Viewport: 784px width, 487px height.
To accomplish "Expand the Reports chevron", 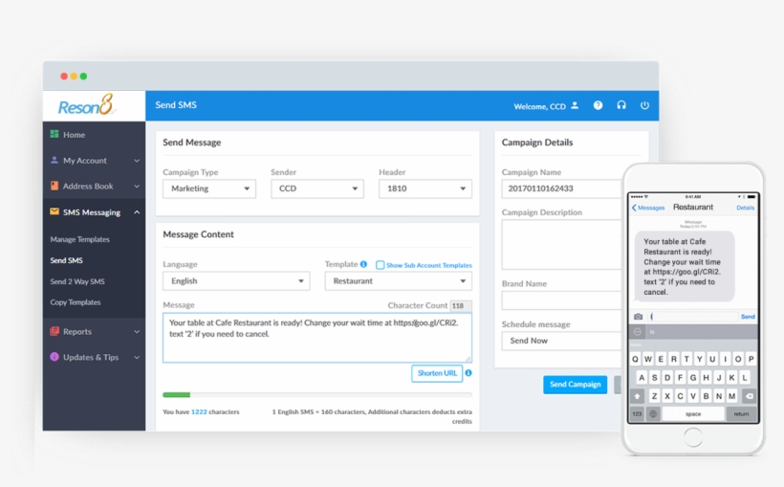I will (137, 331).
